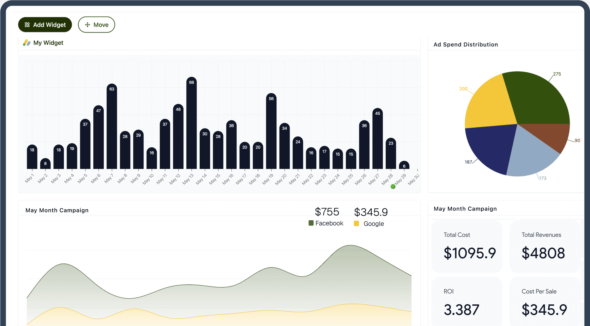Click the green dot marker below chart
This screenshot has height=326, width=590.
pos(393,186)
